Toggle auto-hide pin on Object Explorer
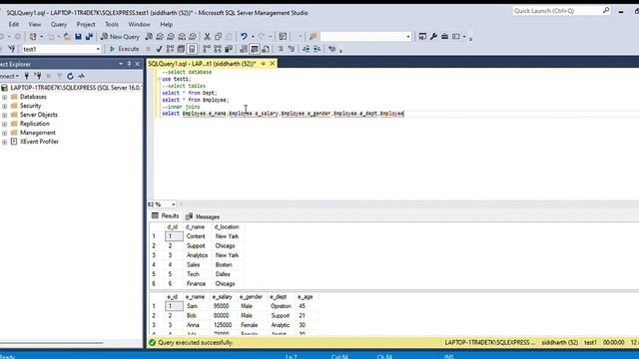This screenshot has width=639, height=359. tap(129, 64)
